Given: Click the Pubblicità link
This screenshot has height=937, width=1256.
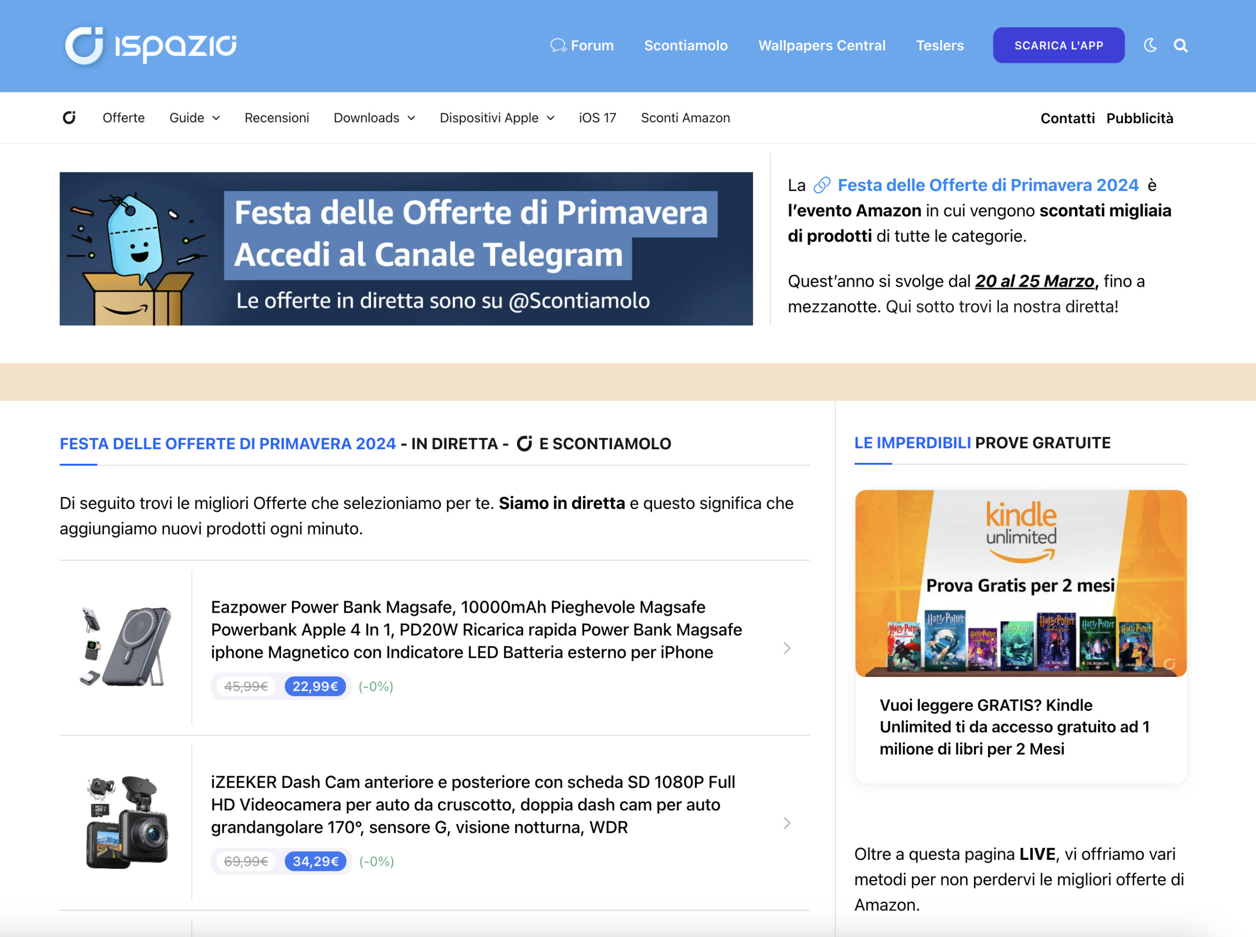Looking at the screenshot, I should (x=1140, y=118).
